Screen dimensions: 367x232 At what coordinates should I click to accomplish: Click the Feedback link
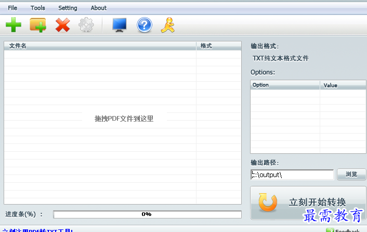[347, 230]
